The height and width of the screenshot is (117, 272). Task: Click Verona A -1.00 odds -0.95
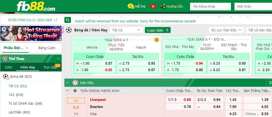[95, 70]
